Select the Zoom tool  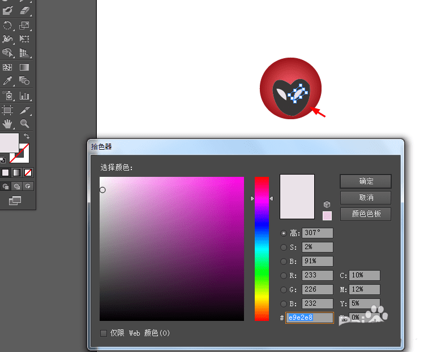point(24,124)
